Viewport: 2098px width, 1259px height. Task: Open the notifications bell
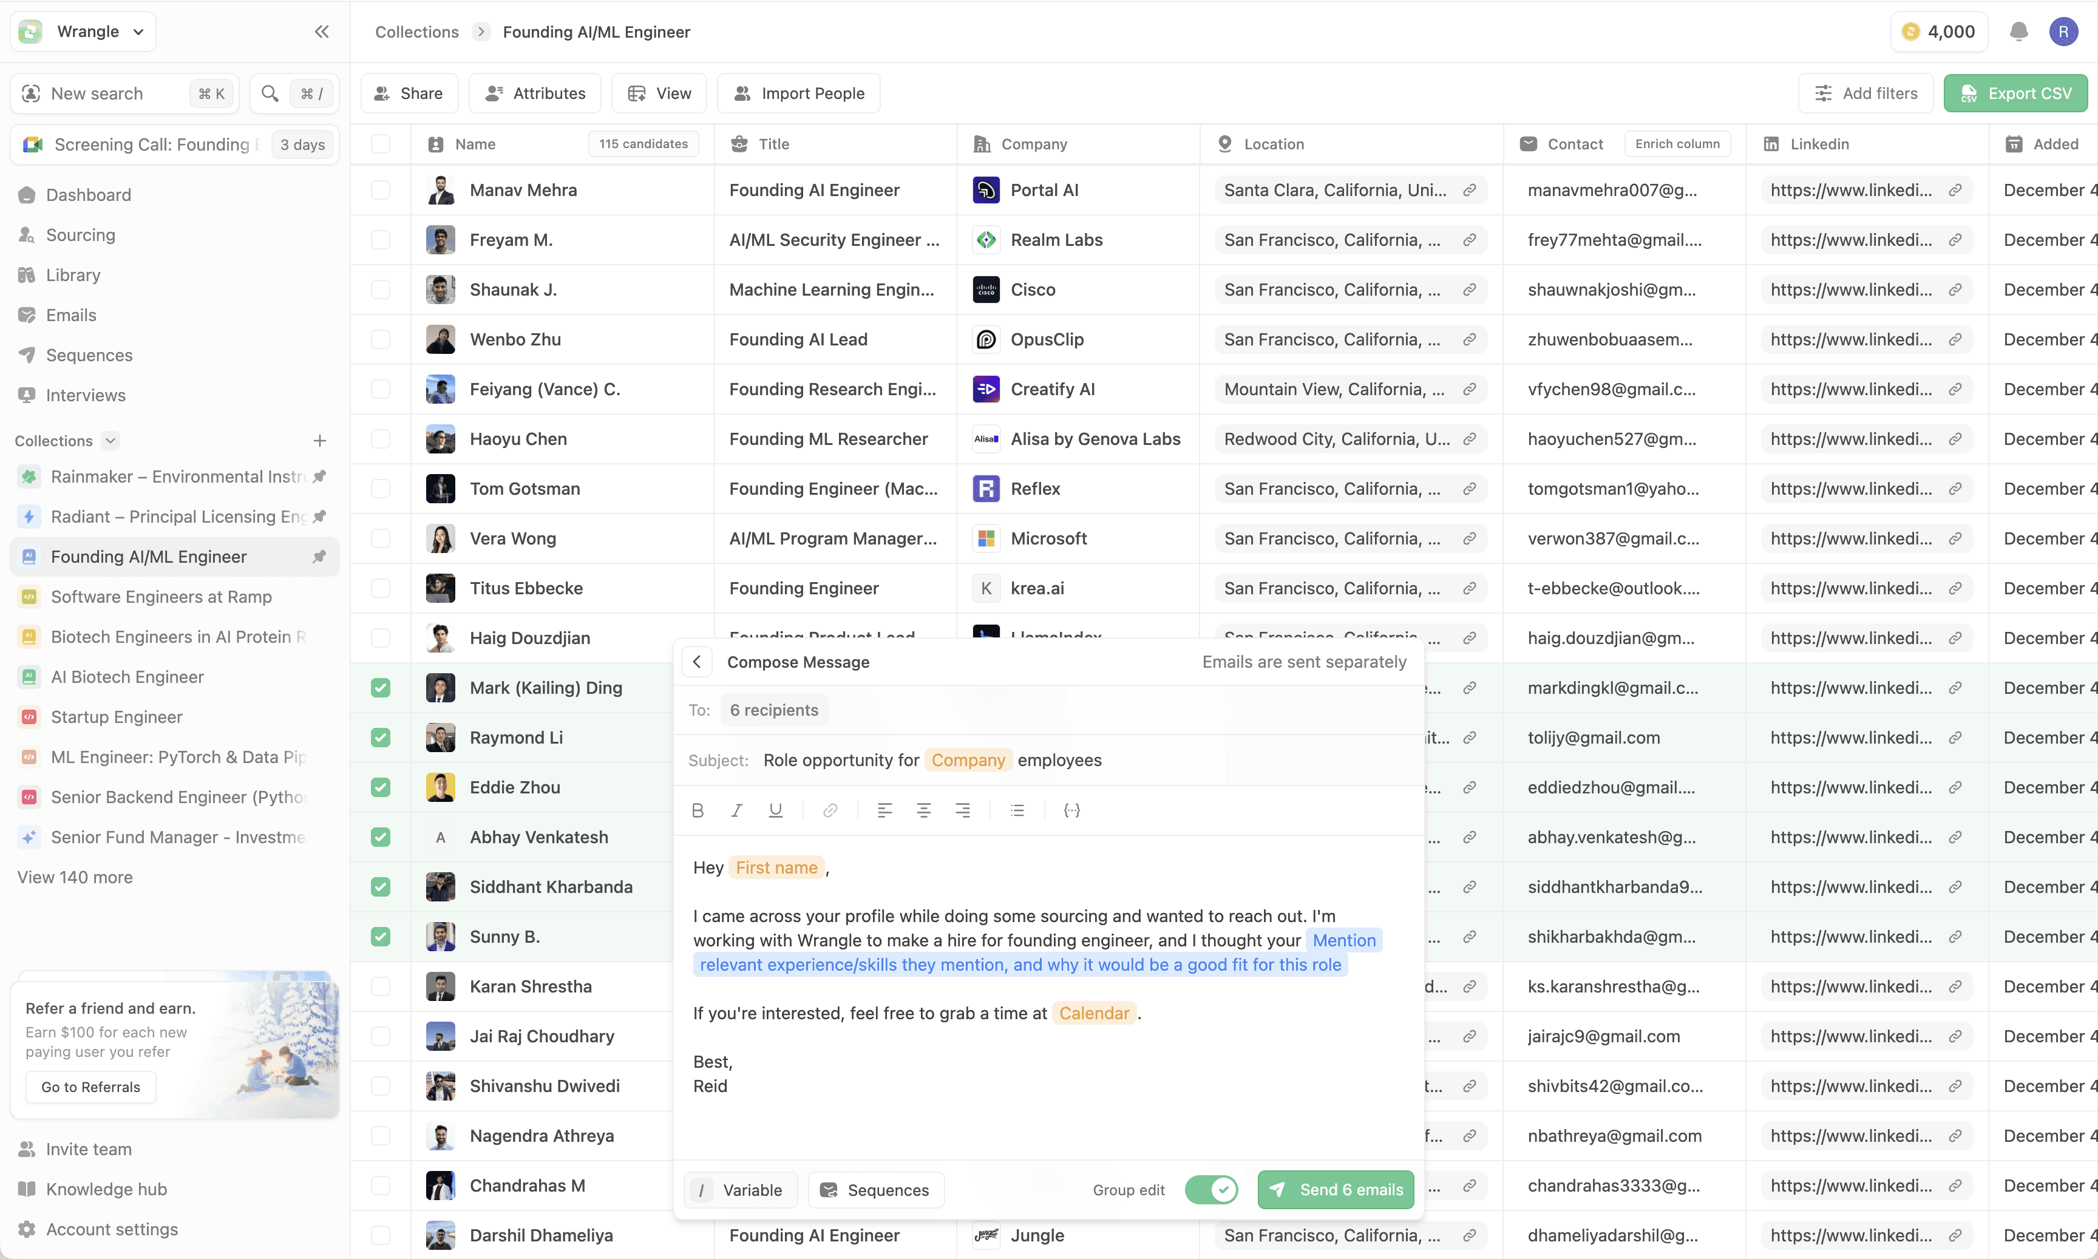click(x=2018, y=32)
